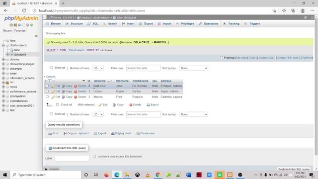Toggle the Profiling checkbox
The width and height of the screenshot is (318, 179).
click(222, 58)
